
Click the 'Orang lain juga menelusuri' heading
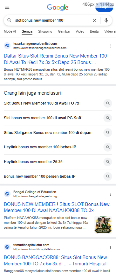coord(32,93)
